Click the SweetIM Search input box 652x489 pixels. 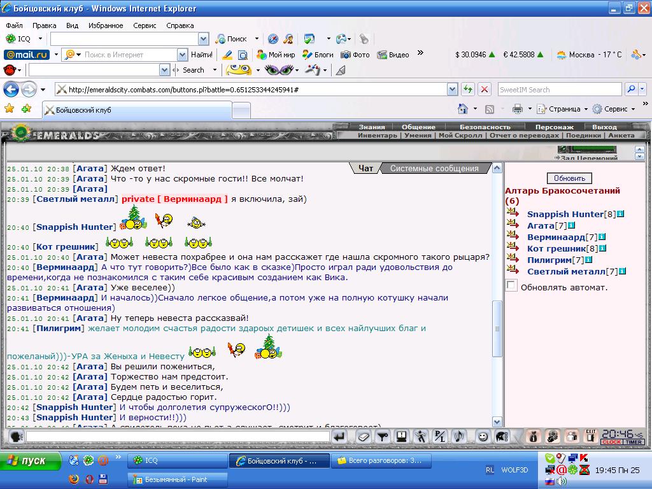click(x=560, y=89)
